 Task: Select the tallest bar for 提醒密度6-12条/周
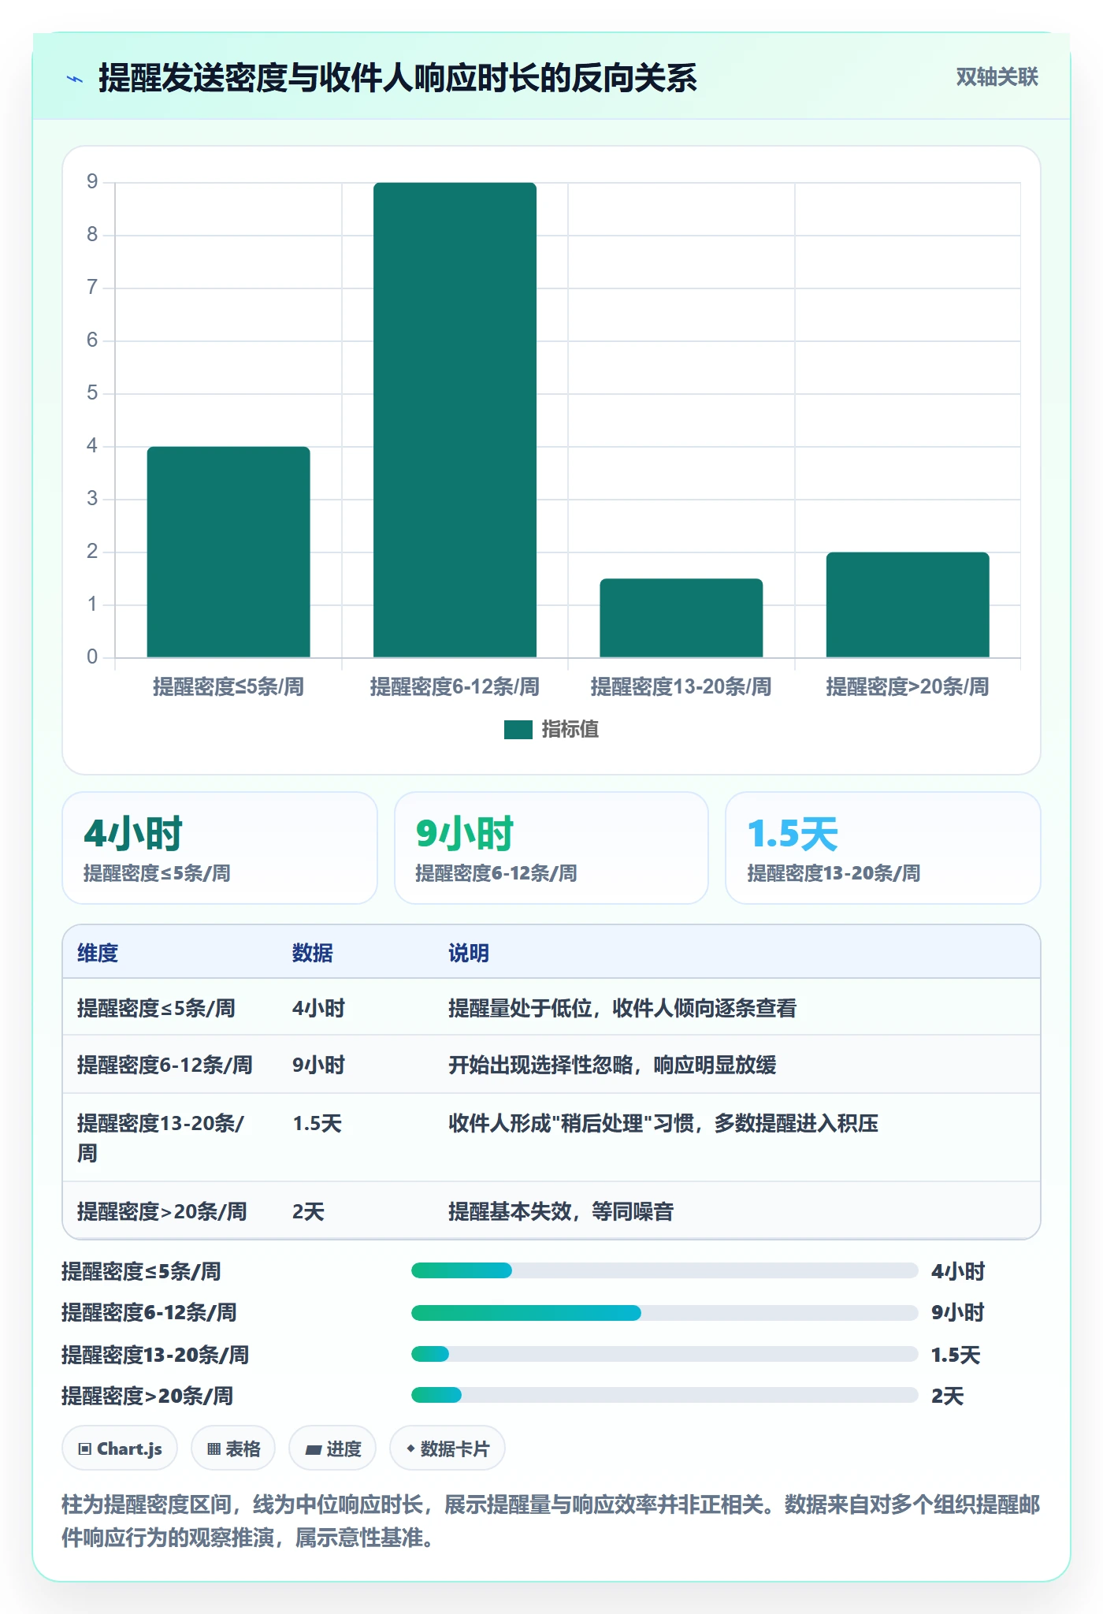point(455,420)
